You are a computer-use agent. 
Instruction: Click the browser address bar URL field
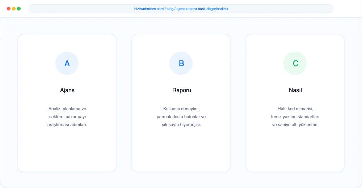point(181,9)
